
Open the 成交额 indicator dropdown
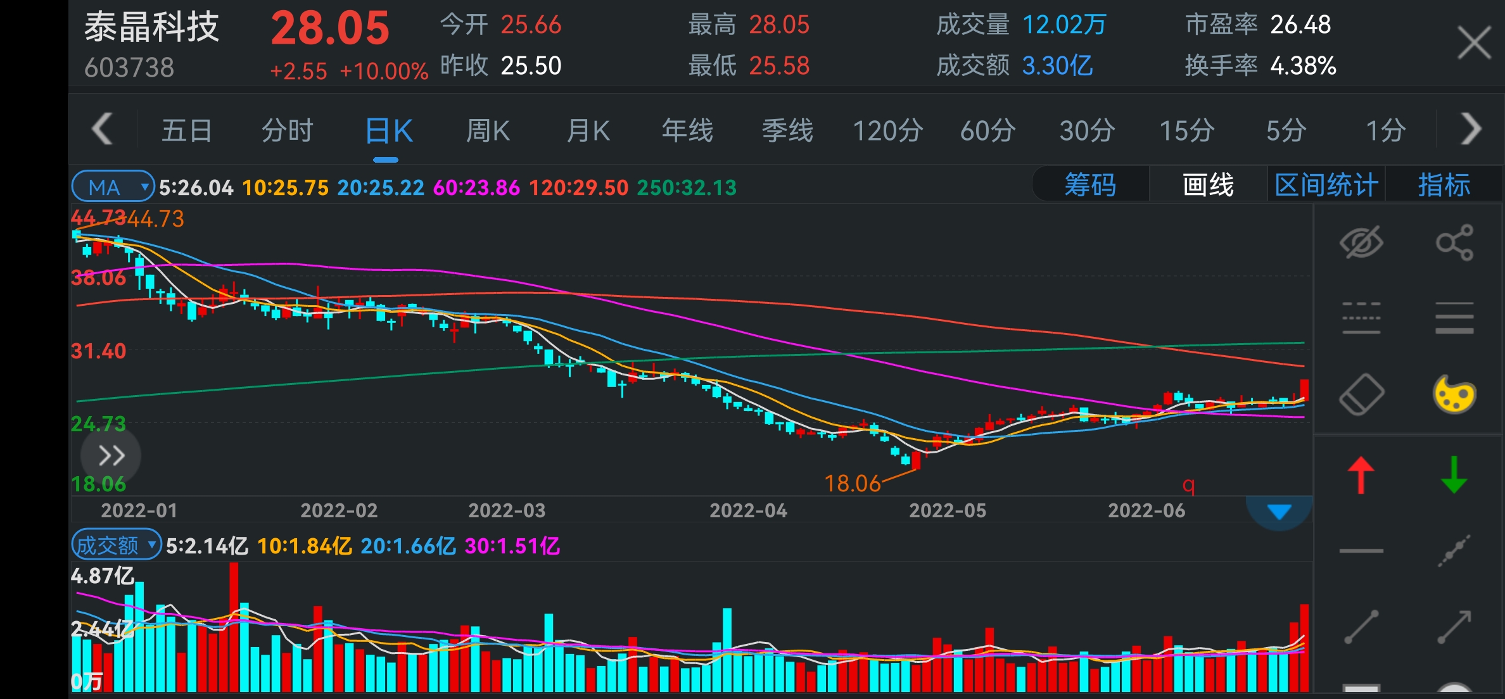point(117,545)
